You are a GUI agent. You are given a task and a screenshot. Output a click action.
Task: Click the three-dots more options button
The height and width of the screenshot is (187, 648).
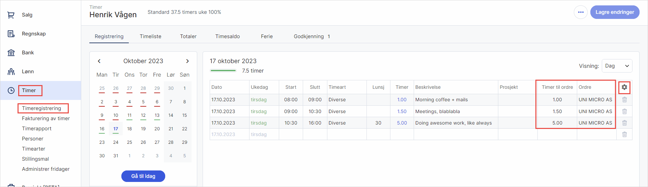coord(581,12)
